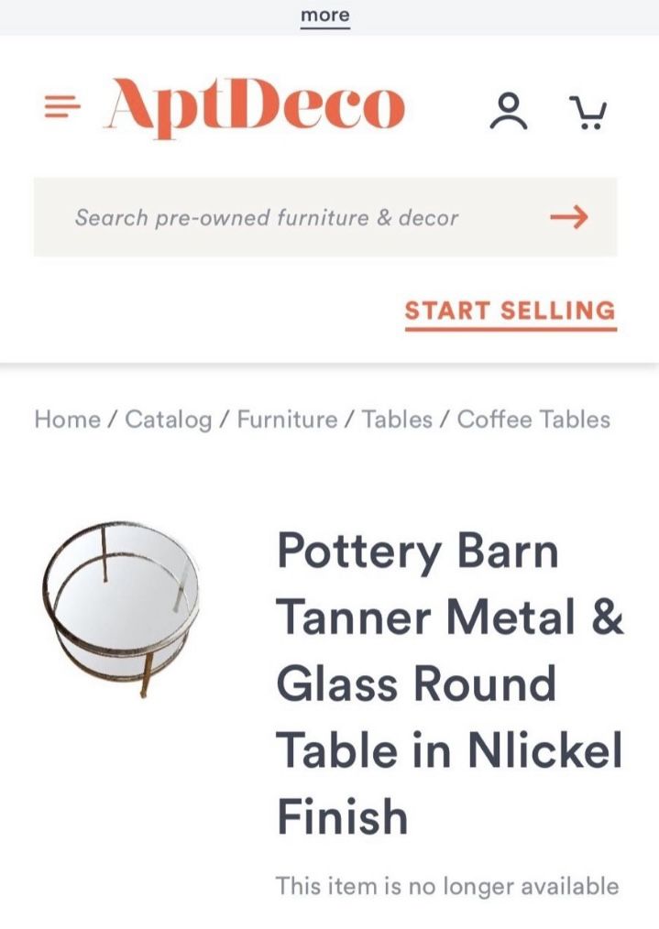Open Coffee Tables breadcrumb category
Image resolution: width=659 pixels, height=929 pixels.
click(x=532, y=420)
